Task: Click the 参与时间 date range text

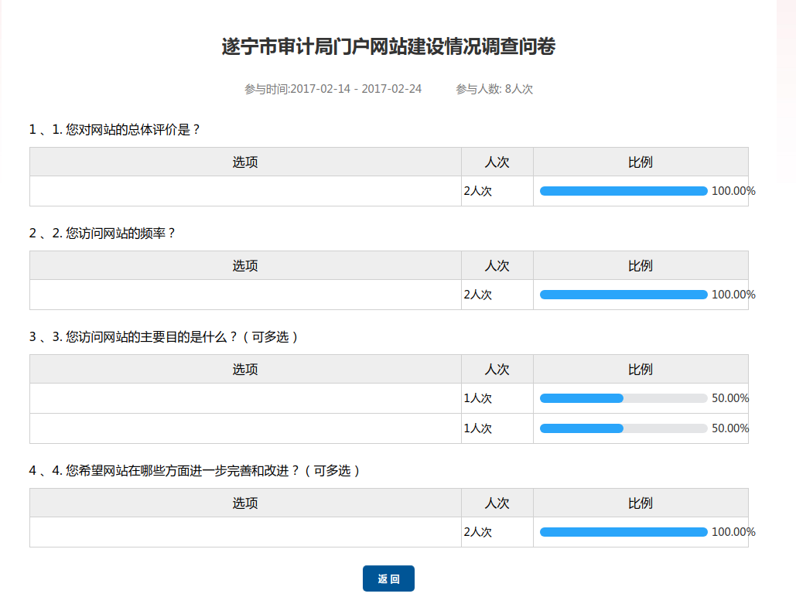Action: coord(333,89)
